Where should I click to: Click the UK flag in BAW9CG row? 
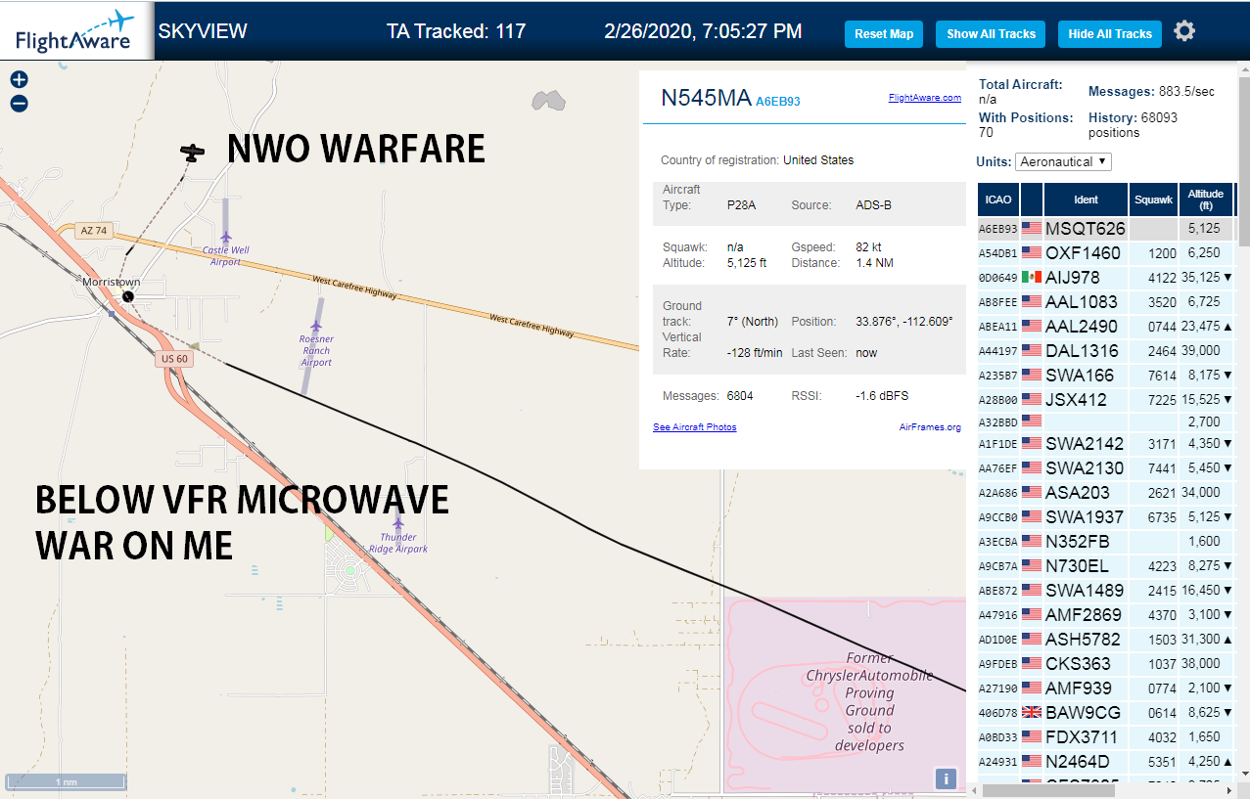click(1032, 712)
